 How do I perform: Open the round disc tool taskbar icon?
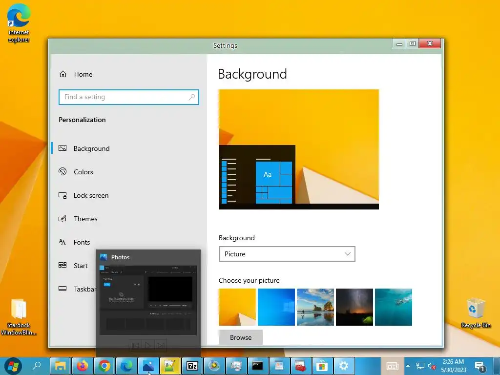(x=214, y=366)
